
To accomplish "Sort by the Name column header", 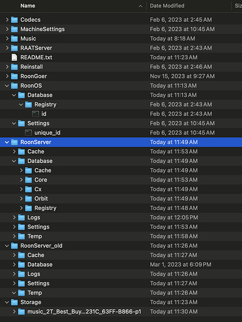I will coord(28,6).
